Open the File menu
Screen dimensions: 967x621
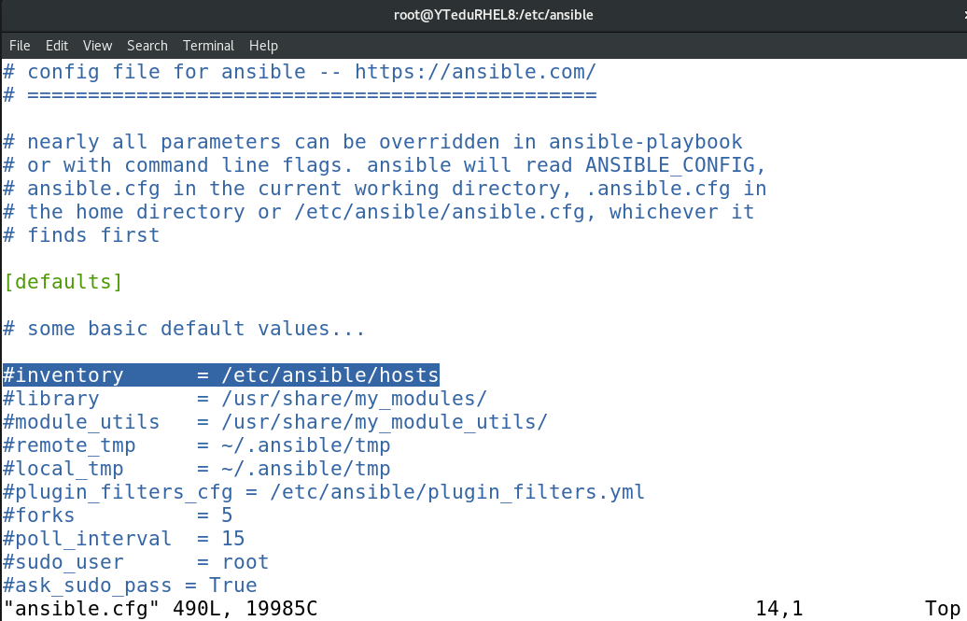(x=20, y=46)
